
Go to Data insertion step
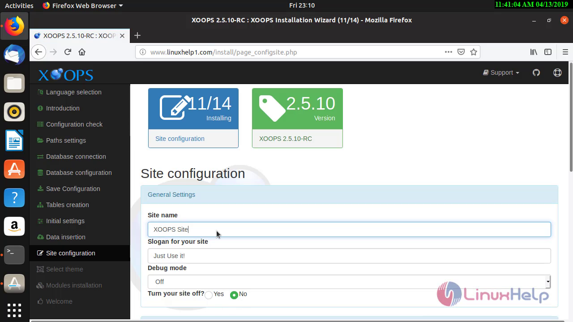click(x=66, y=237)
